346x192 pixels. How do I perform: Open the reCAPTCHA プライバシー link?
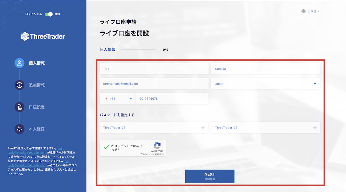coord(146,154)
